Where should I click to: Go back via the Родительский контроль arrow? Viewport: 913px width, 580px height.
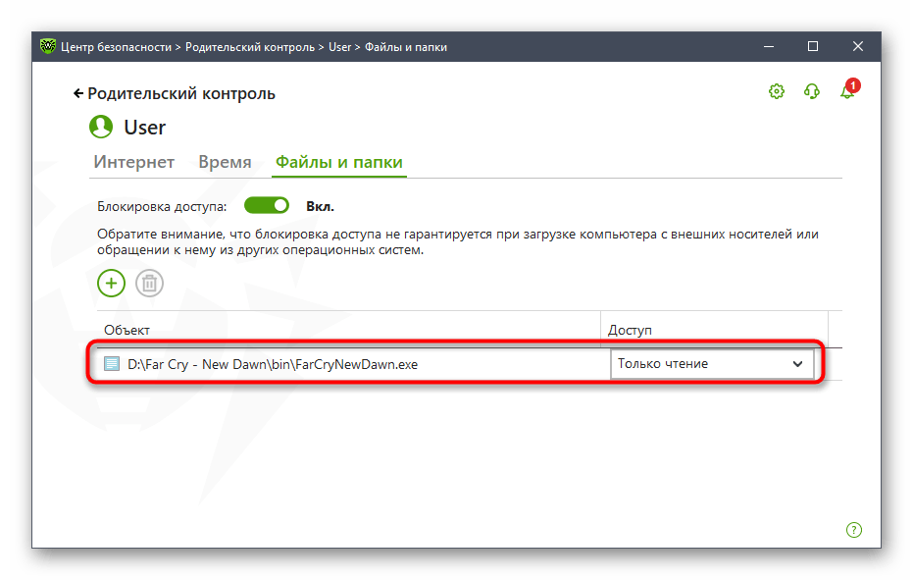(x=78, y=93)
